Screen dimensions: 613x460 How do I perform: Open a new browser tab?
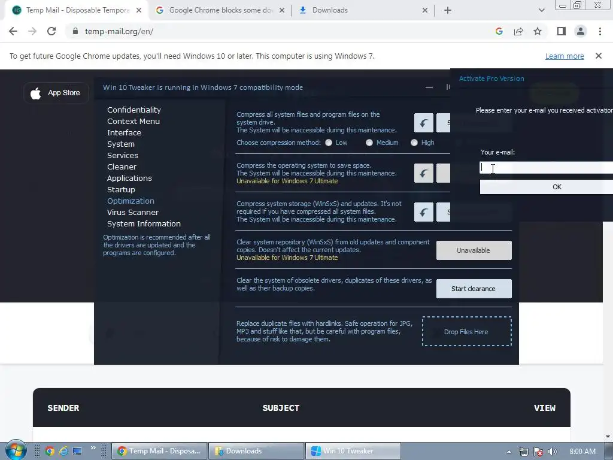448,11
